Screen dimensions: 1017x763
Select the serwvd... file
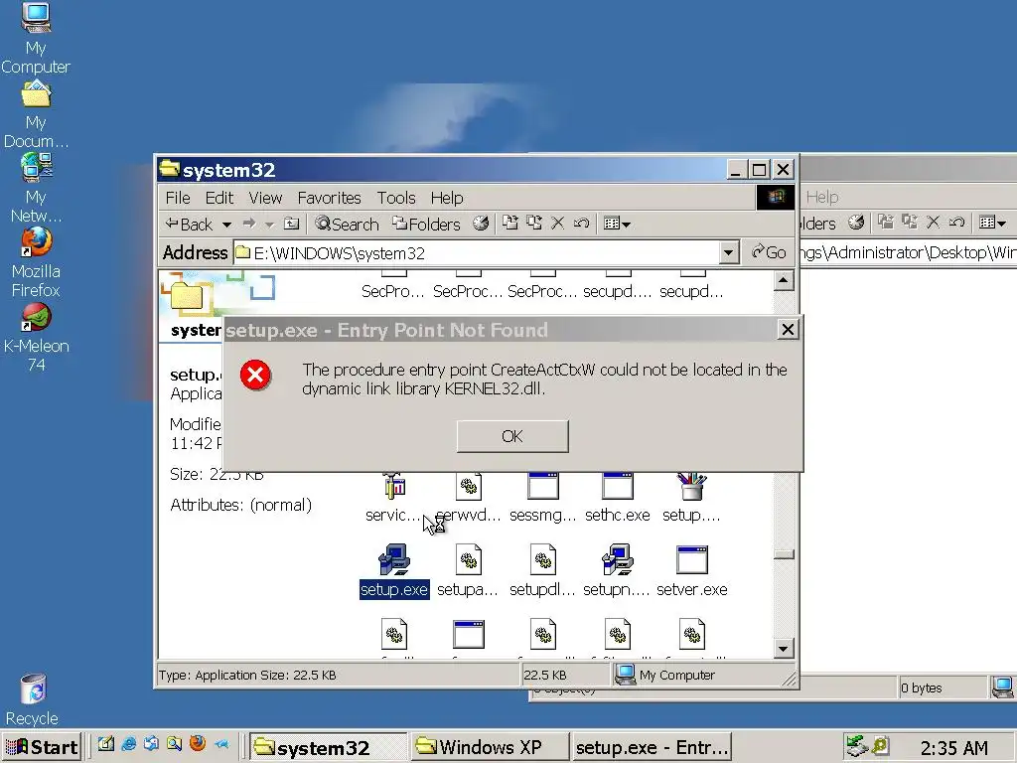[469, 500]
